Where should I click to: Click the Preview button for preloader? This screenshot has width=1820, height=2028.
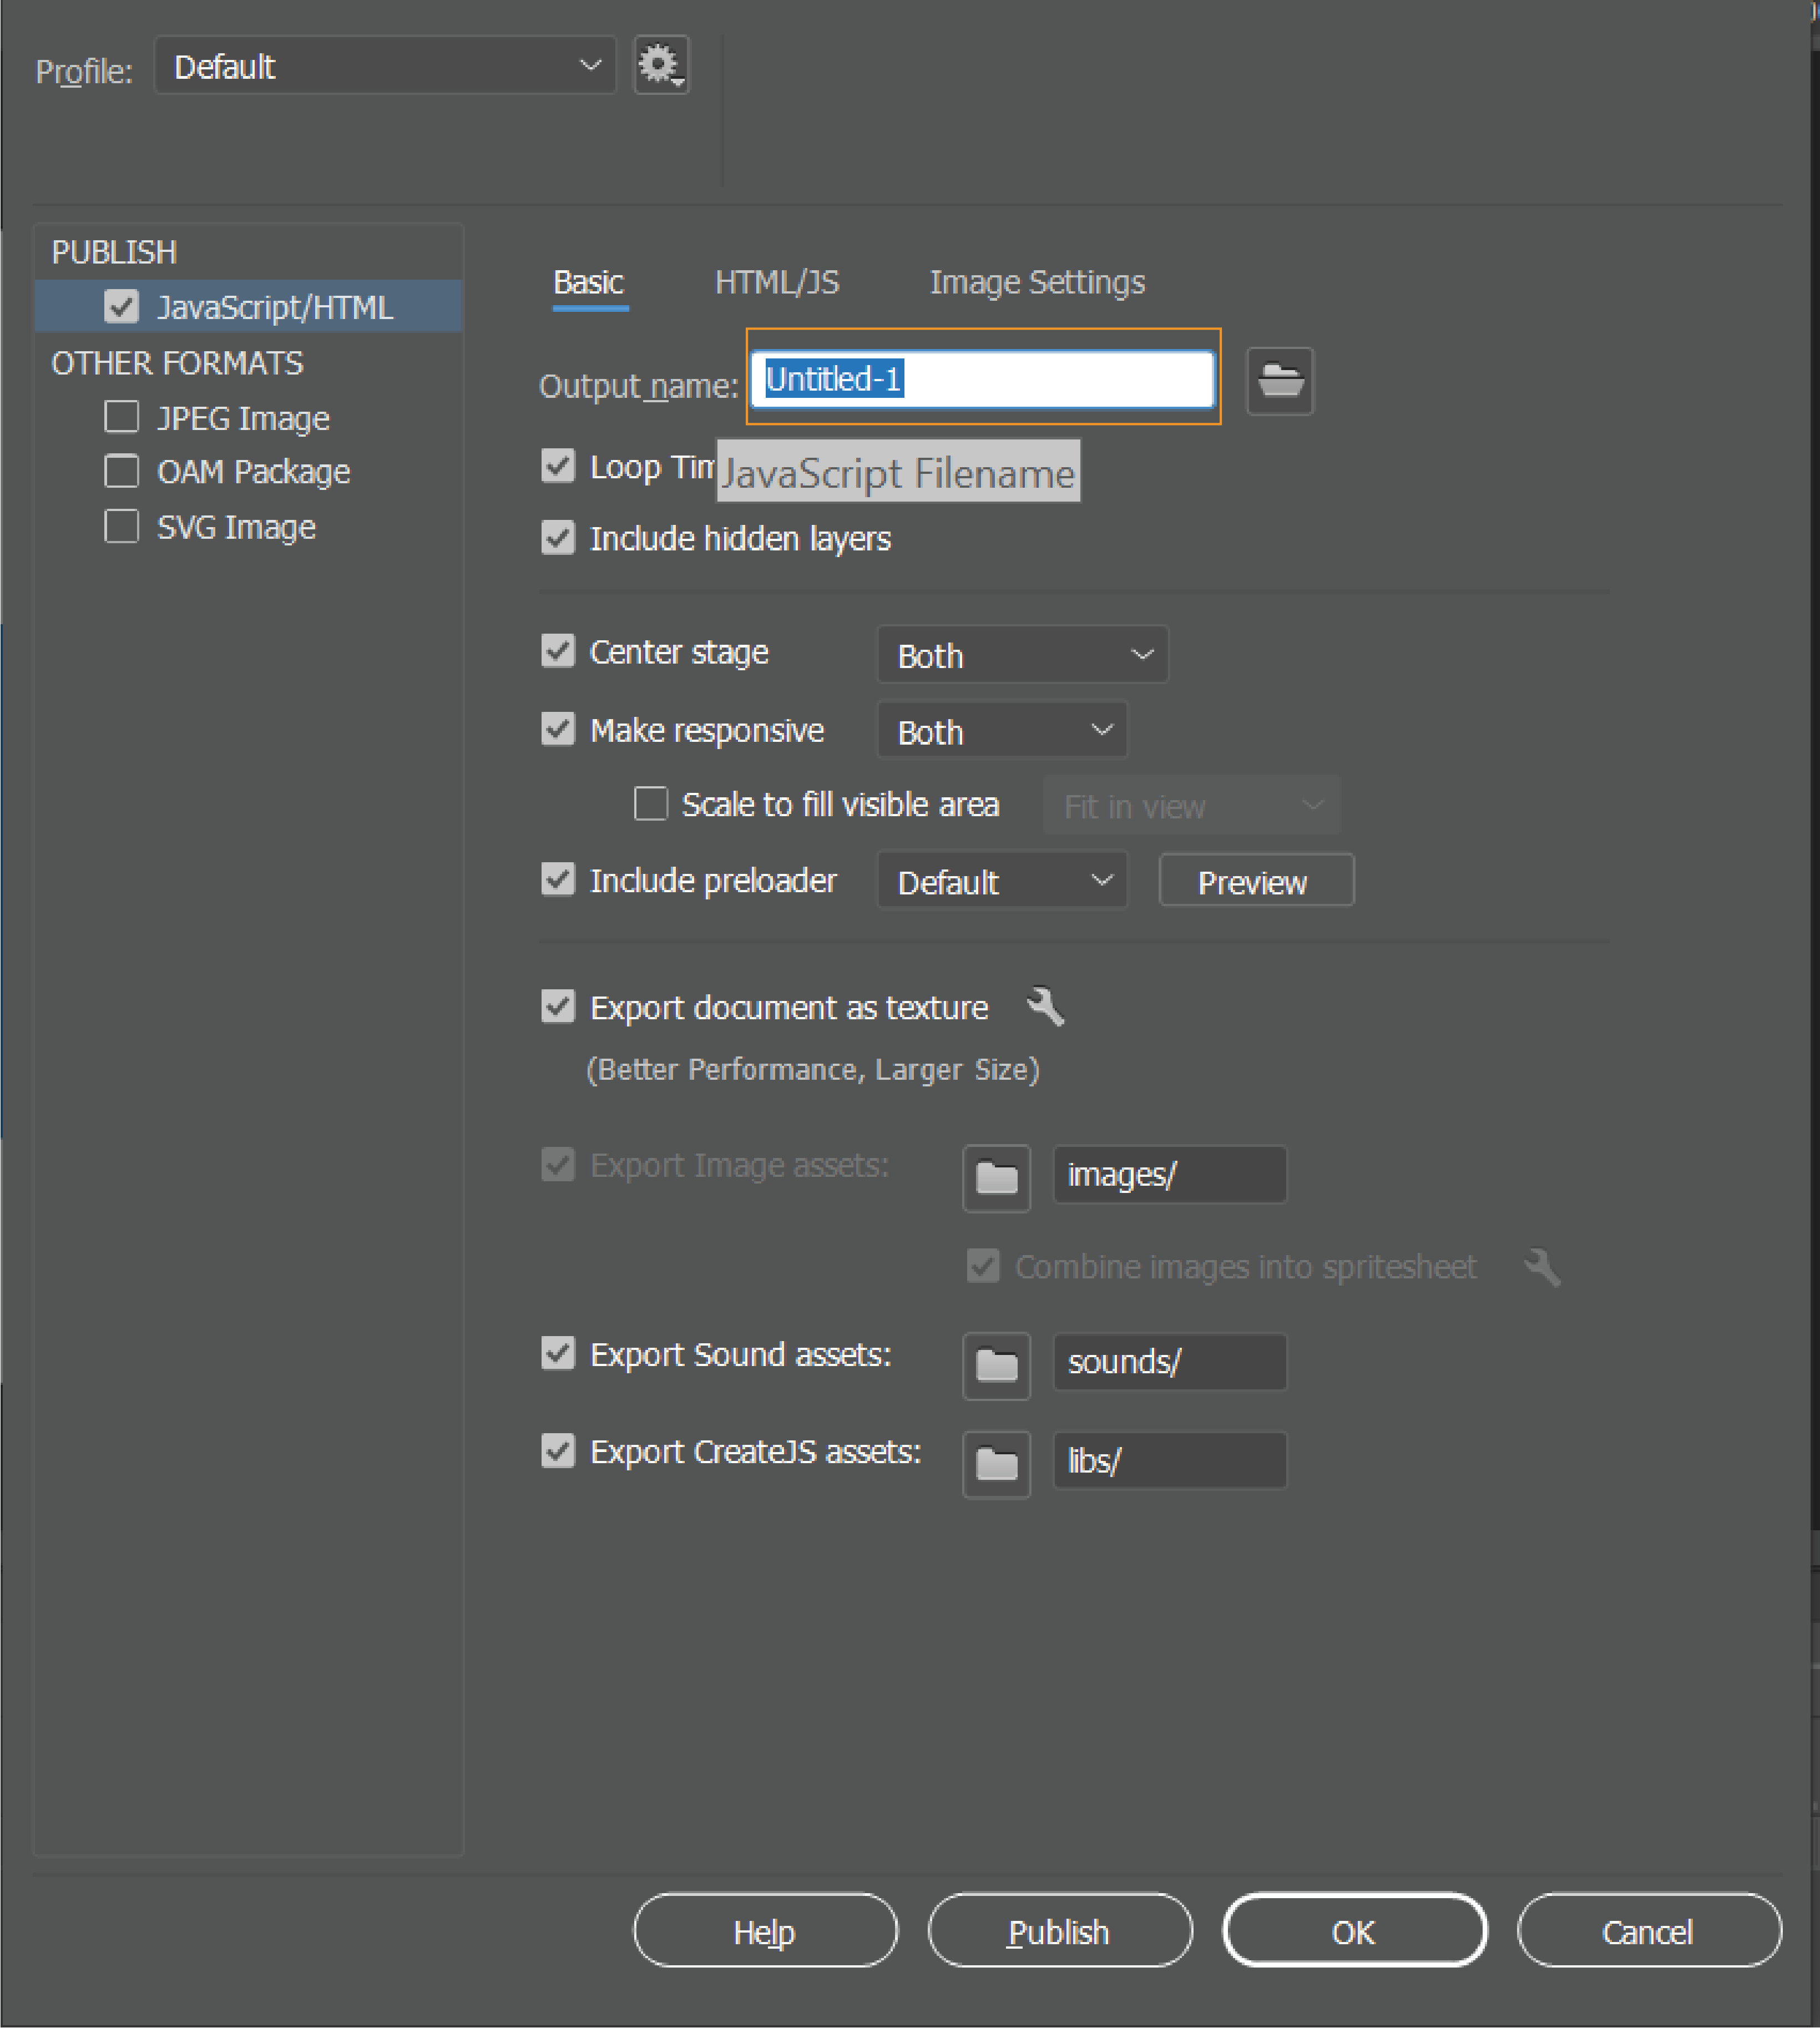(1255, 882)
